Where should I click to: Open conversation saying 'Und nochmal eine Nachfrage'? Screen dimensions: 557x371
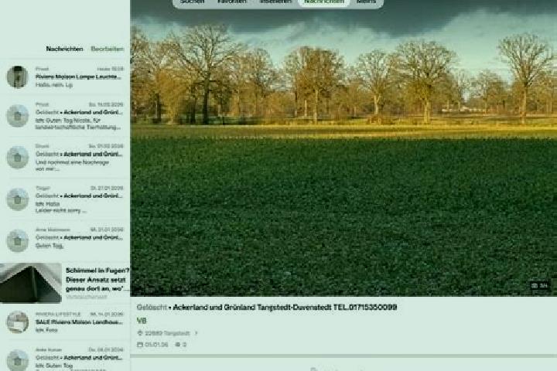pyautogui.click(x=65, y=157)
